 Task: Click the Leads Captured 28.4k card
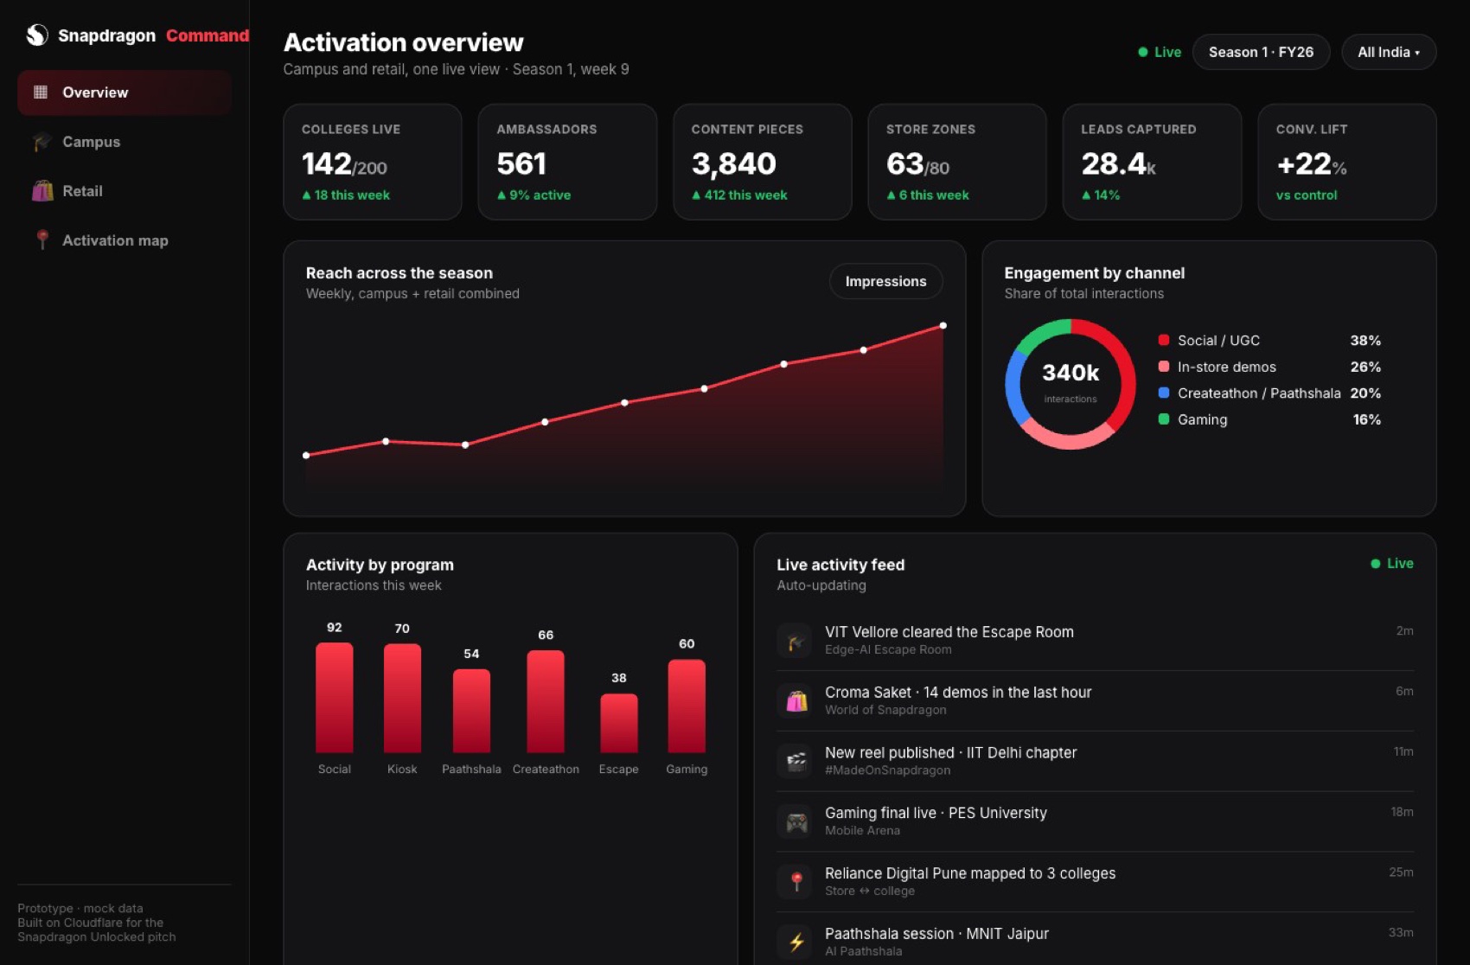point(1152,162)
